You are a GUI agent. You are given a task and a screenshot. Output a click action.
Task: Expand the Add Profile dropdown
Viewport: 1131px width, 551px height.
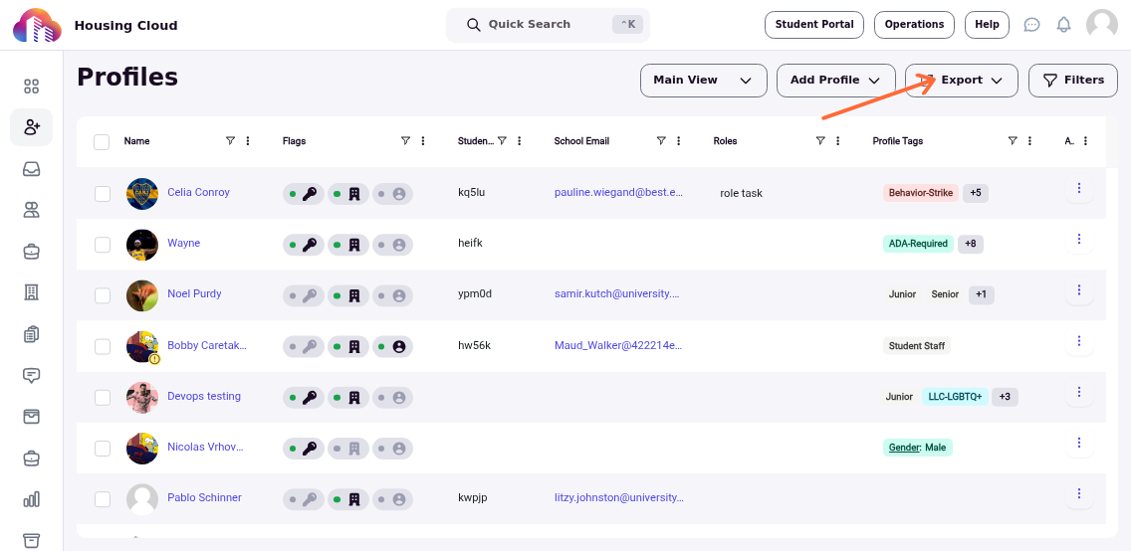click(836, 80)
